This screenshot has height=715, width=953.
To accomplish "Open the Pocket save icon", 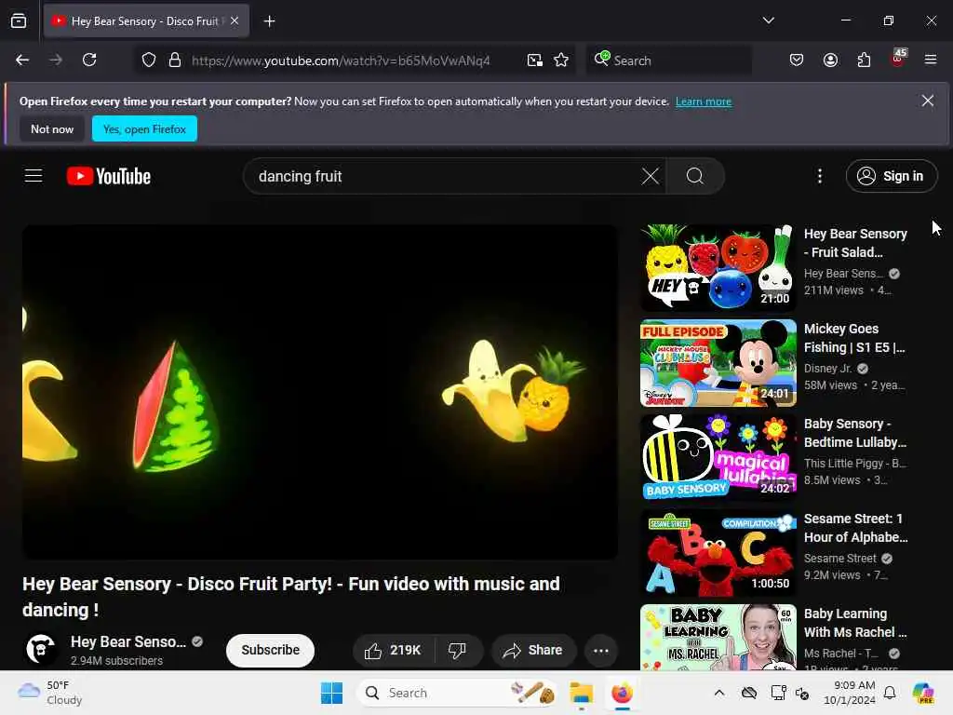I will click(x=797, y=60).
